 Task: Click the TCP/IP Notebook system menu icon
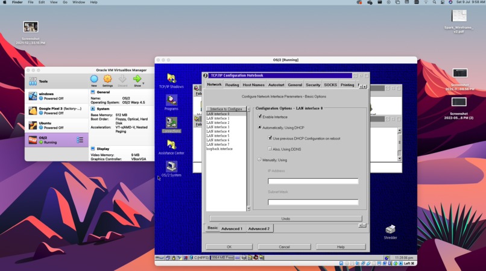(205, 75)
